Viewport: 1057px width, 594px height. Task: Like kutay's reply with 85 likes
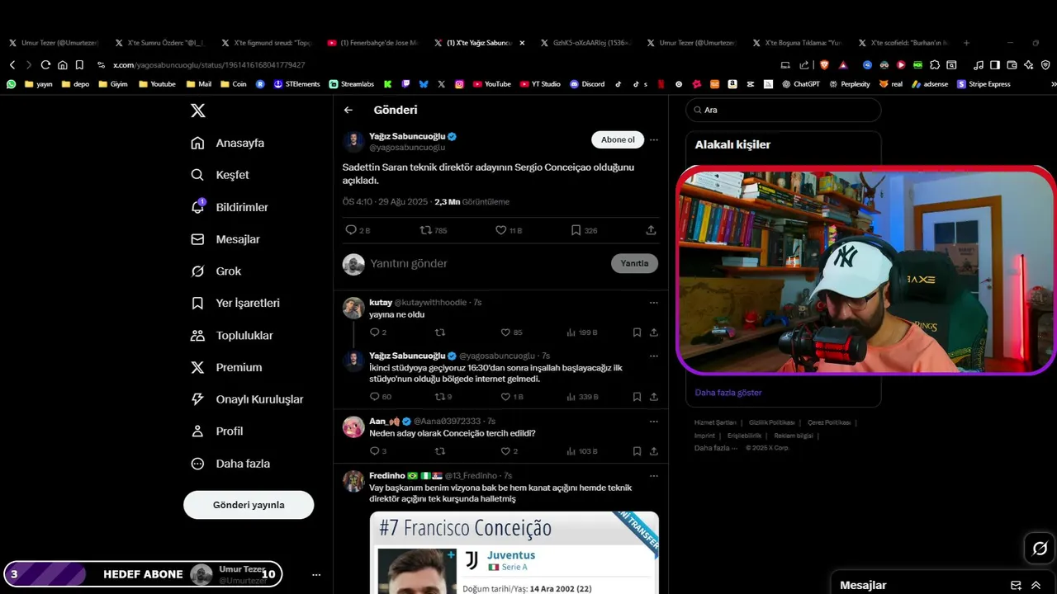[505, 332]
